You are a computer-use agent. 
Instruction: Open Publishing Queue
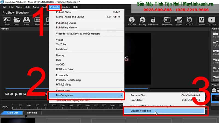(87, 23)
